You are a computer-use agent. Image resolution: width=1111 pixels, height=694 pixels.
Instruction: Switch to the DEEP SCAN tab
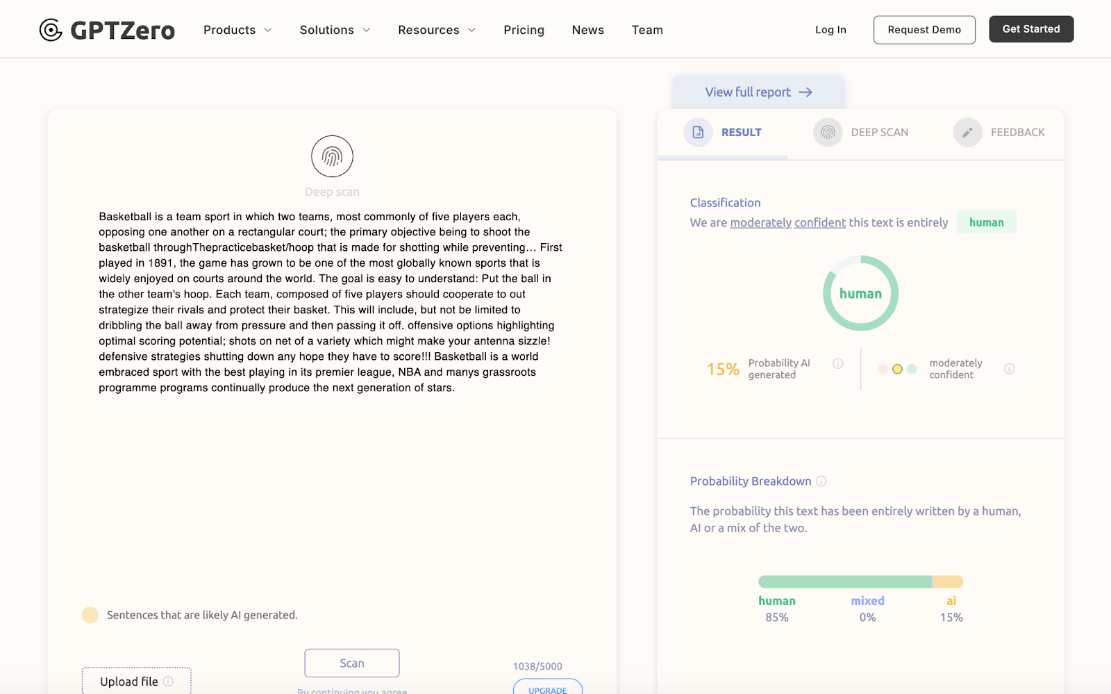point(861,132)
